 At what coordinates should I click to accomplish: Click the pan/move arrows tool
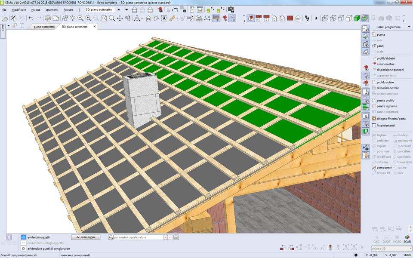tap(120, 18)
